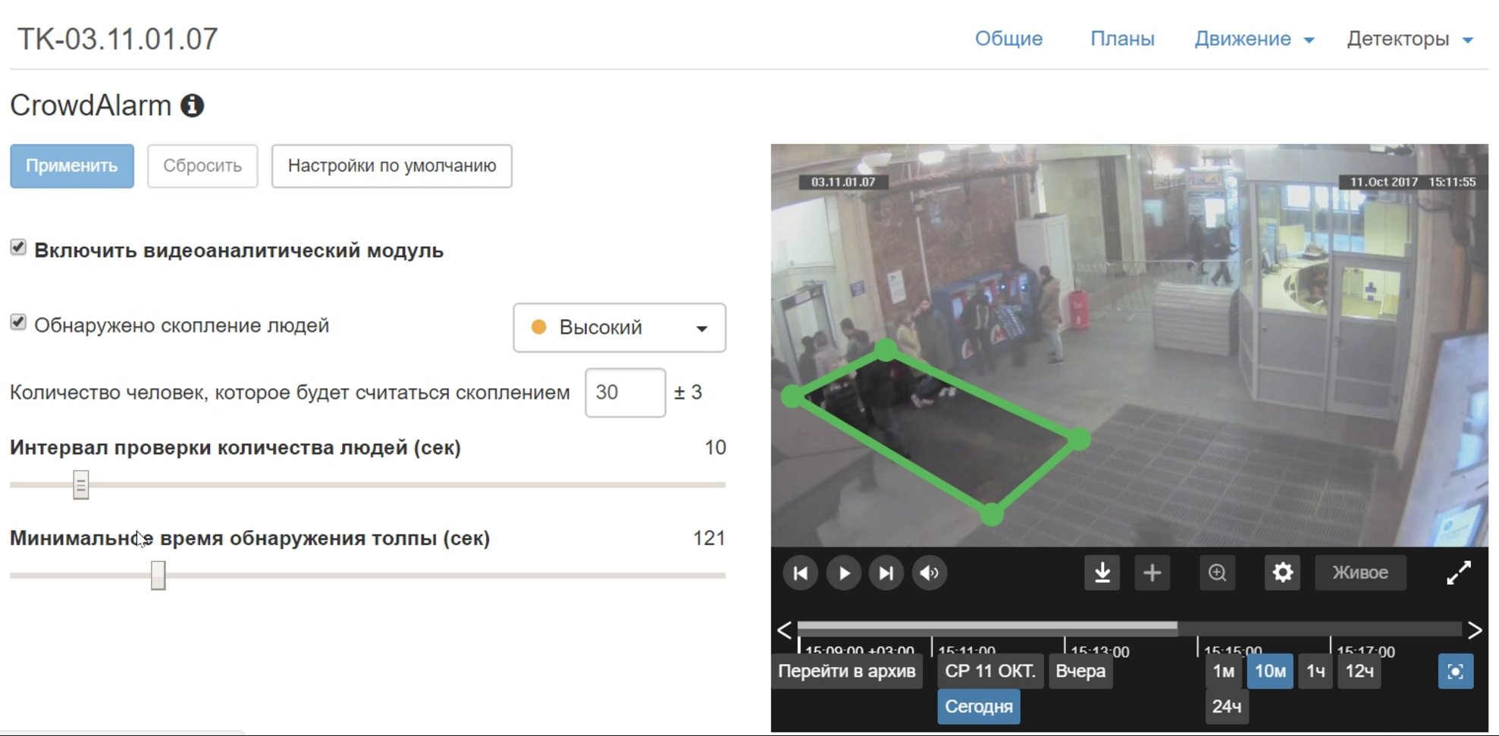
Task: Expand the Детекторы menu
Action: [1410, 39]
